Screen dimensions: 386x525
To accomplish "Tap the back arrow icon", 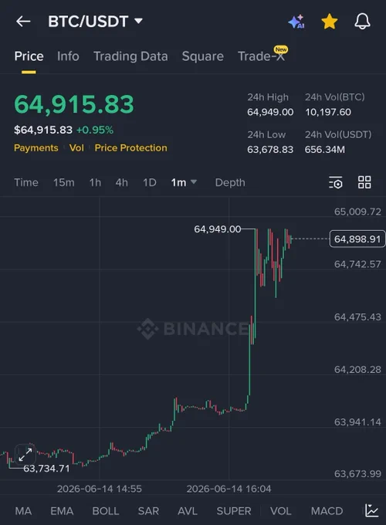I will [x=23, y=22].
